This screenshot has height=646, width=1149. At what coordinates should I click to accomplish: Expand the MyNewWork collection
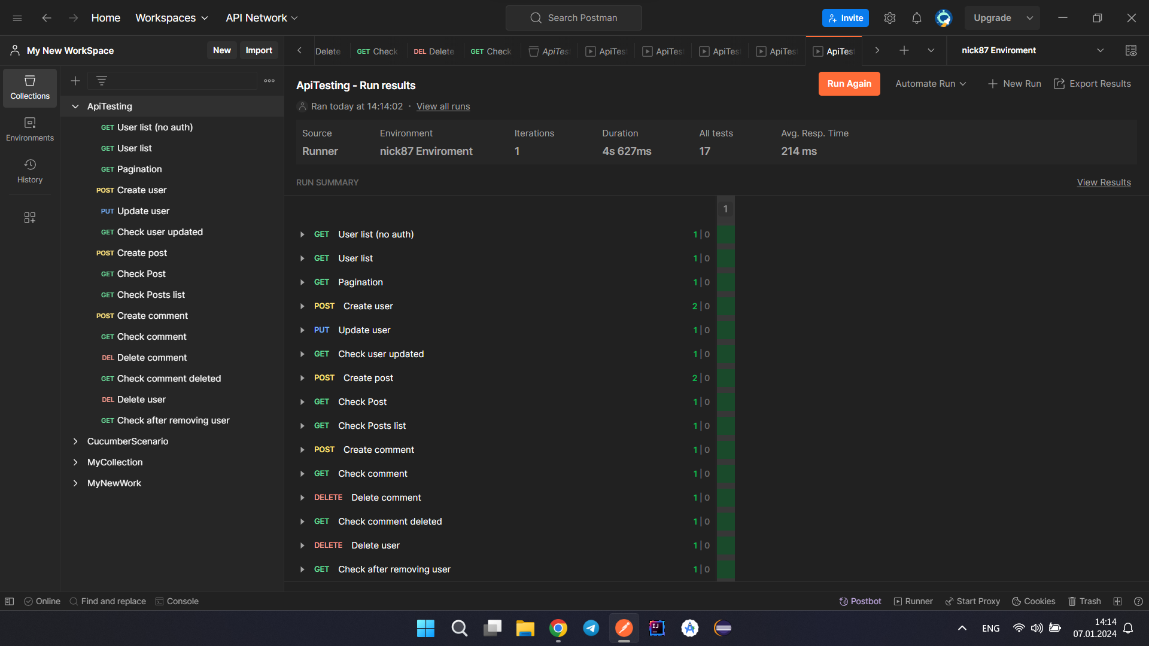point(75,483)
